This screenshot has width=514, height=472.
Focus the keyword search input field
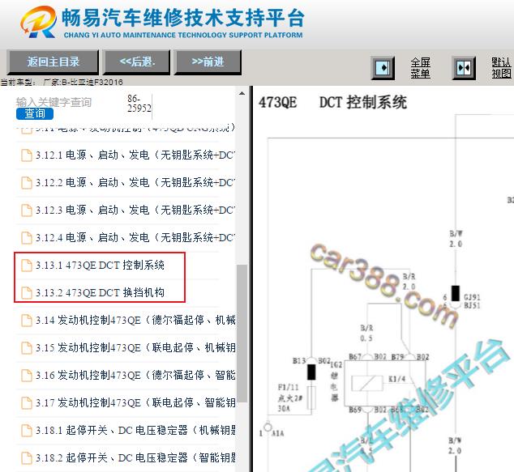pyautogui.click(x=54, y=102)
